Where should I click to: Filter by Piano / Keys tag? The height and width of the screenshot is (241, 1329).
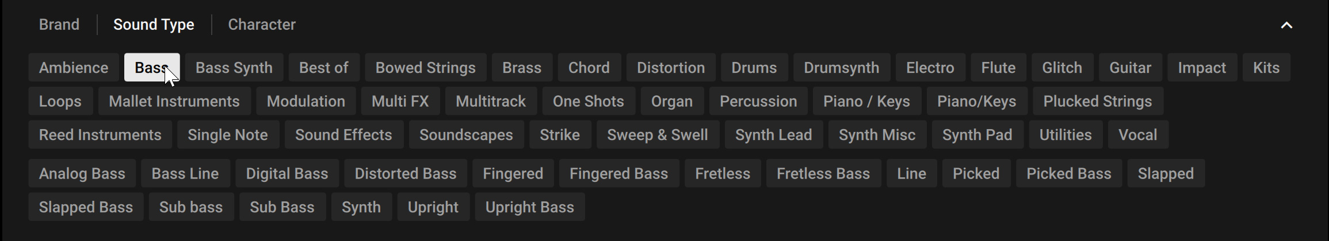866,102
